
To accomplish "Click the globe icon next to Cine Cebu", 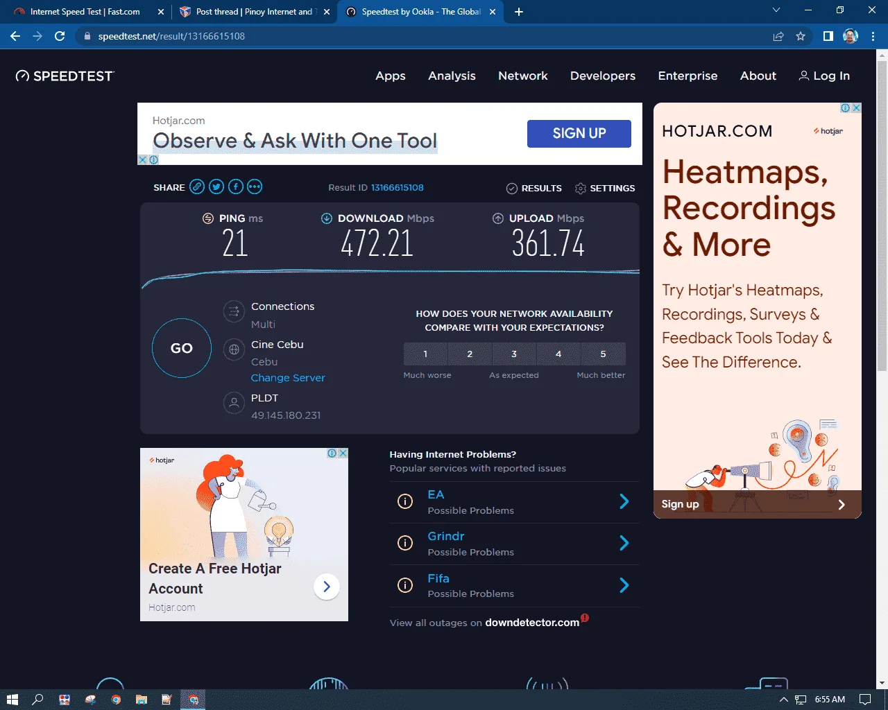I will [234, 349].
